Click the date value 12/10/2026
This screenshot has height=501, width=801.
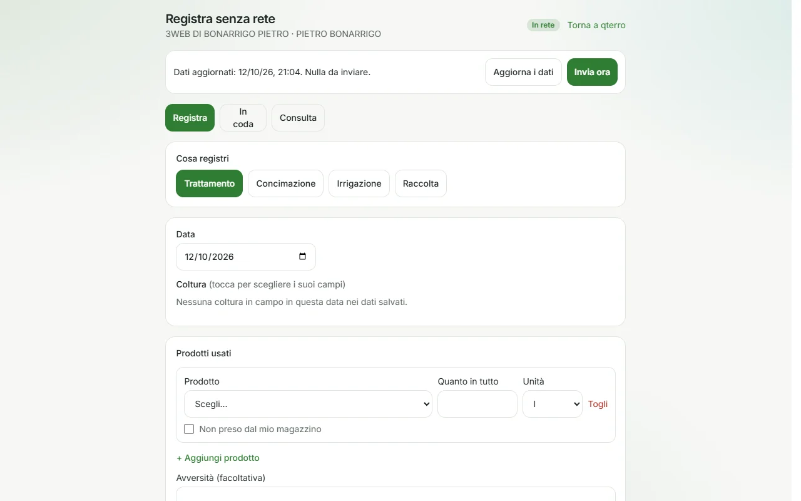[x=210, y=257]
